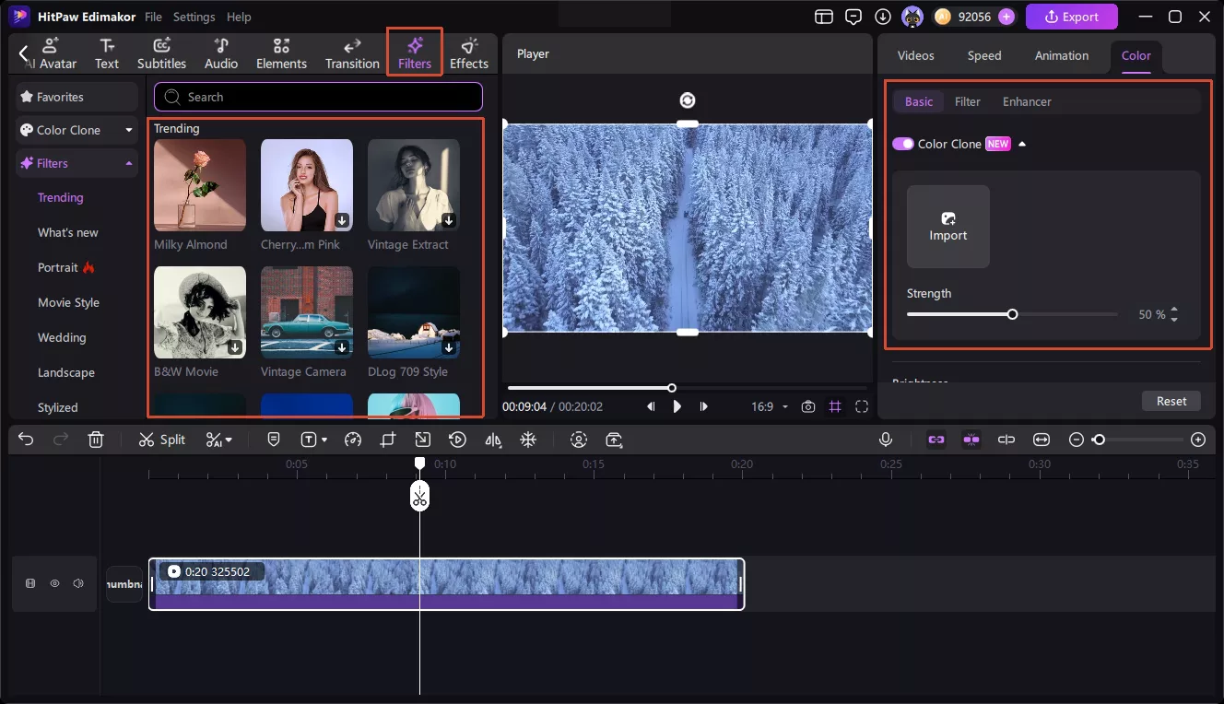The width and height of the screenshot is (1224, 704).
Task: Open the Help menu
Action: coord(239,17)
